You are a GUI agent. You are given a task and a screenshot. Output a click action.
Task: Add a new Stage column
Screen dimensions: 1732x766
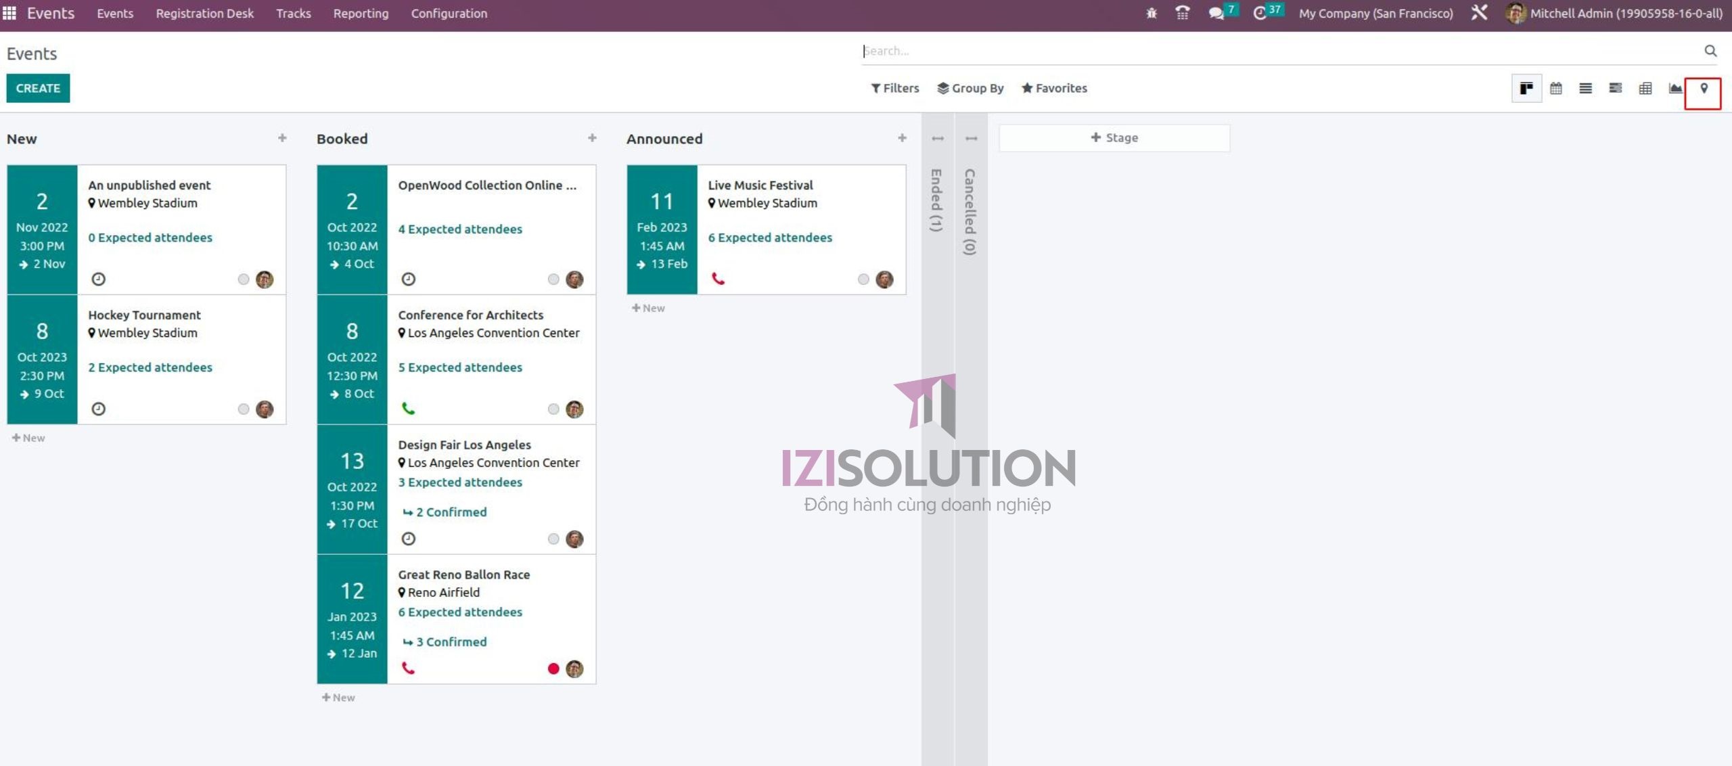[1114, 138]
